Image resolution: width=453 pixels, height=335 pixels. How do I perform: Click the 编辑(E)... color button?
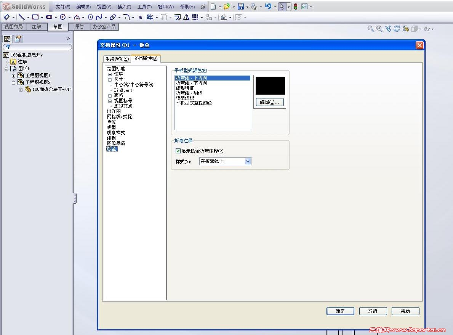point(269,102)
